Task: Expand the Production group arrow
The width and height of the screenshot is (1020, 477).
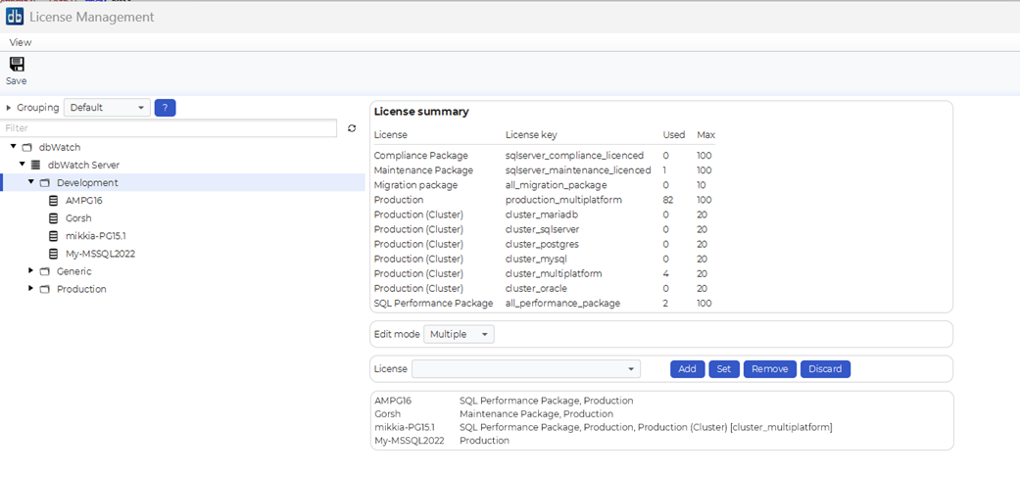Action: 30,288
